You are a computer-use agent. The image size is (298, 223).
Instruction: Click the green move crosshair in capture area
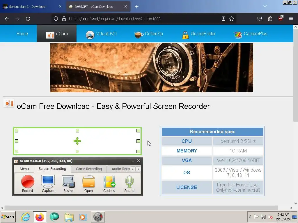[x=77, y=141]
